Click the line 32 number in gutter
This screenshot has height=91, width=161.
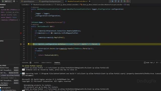[24, 44]
